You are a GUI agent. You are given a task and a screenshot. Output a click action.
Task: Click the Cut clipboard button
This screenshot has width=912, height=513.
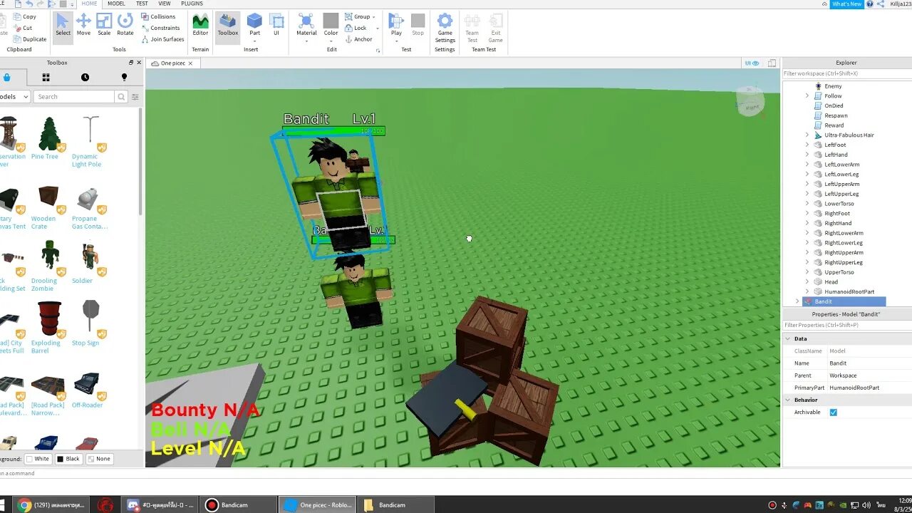[x=22, y=28]
